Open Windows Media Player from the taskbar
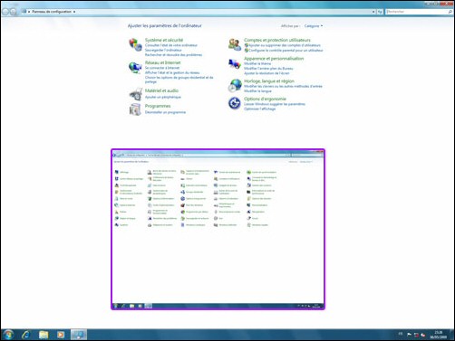 point(61,335)
